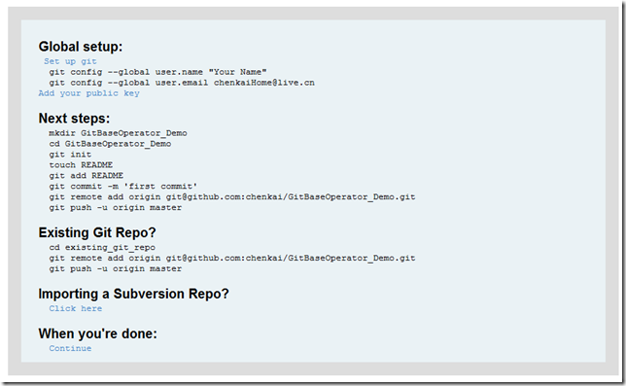The image size is (626, 386).
Task: Click the 'git init' command
Action: click(x=70, y=155)
